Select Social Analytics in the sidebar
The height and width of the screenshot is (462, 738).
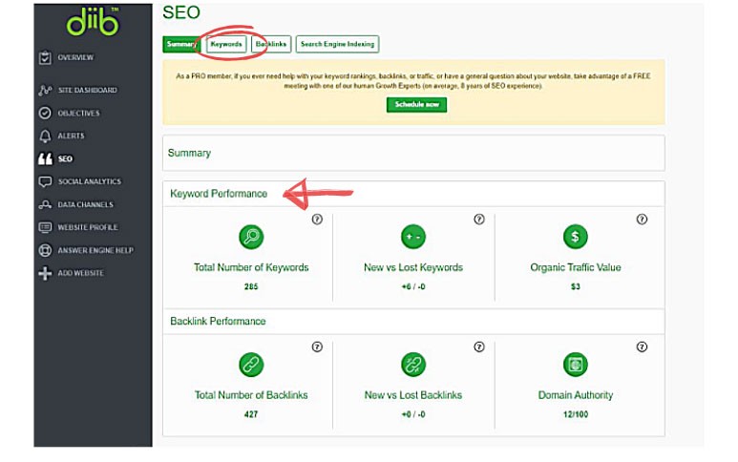click(90, 181)
